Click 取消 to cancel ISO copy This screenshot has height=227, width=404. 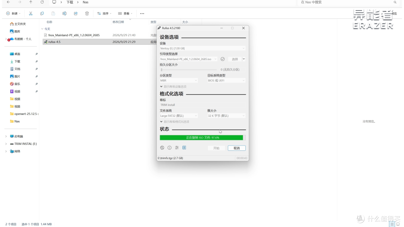[x=236, y=148]
